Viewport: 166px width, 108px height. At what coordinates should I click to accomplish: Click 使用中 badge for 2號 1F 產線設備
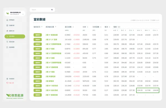[38, 35]
